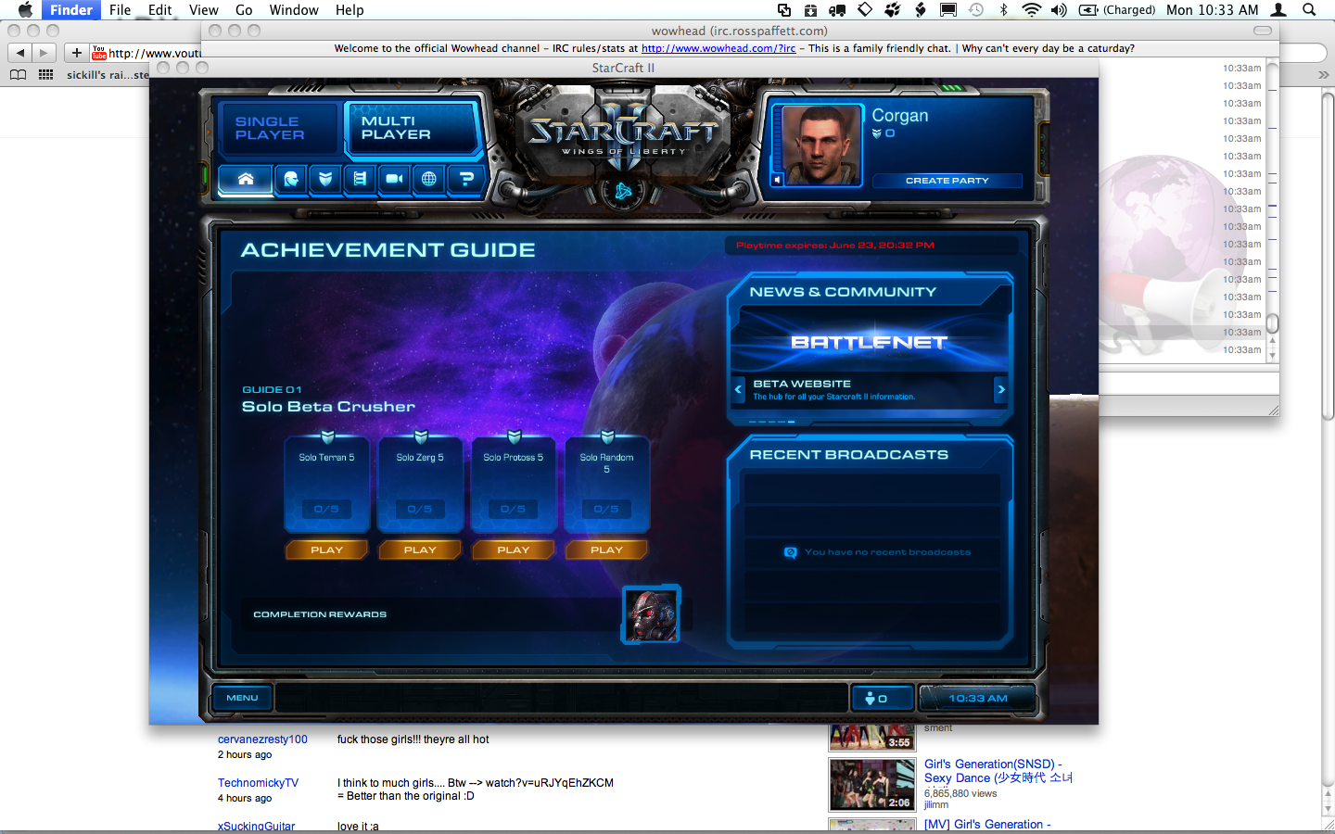
Task: Click the completion reward portrait icon
Action: [652, 614]
